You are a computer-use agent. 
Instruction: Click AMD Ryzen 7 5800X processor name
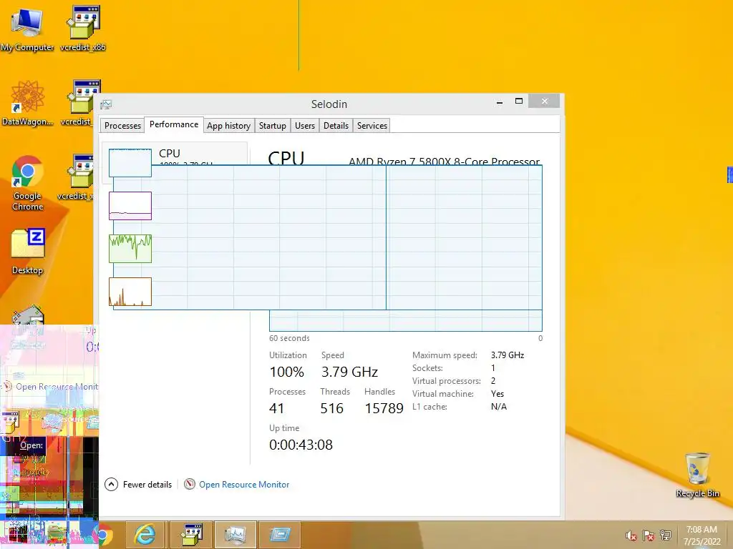tap(444, 161)
